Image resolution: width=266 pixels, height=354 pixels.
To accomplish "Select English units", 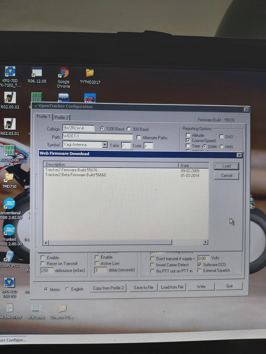I will [x=67, y=289].
